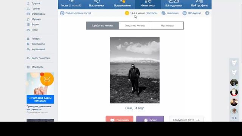Open Друзья in the sidebar
242x136 pixels.
coord(36,3)
